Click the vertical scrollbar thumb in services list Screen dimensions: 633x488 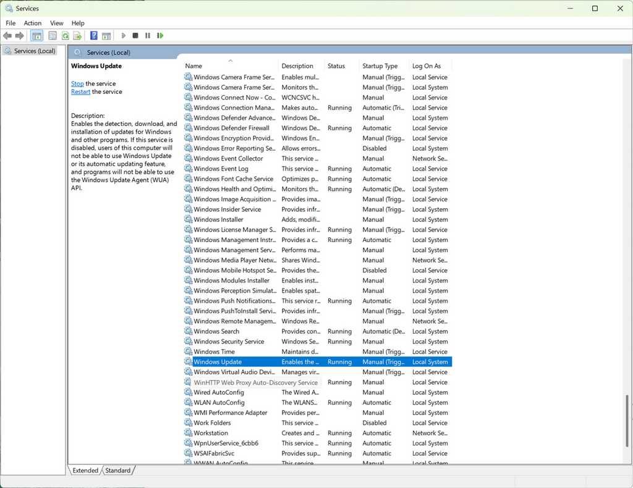click(627, 421)
